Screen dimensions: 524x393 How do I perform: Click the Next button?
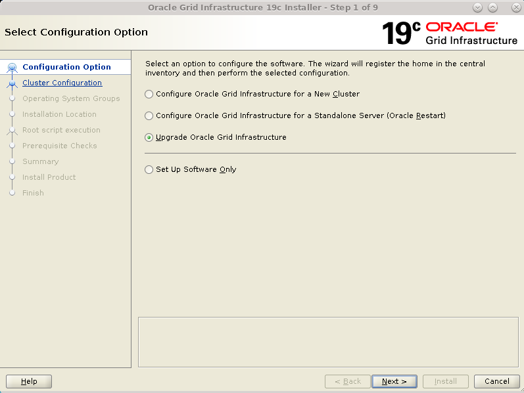tap(394, 381)
